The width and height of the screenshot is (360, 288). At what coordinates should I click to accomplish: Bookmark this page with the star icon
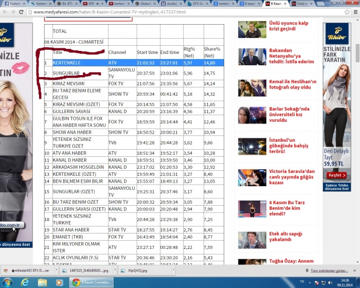coord(347,12)
